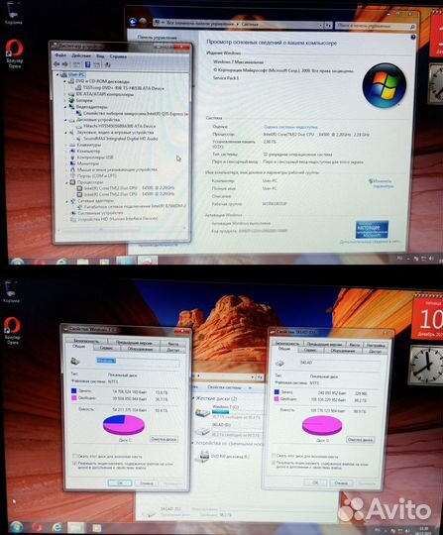Image resolution: width=443 pixels, height=535 pixels.
Task: Toggle compress drive checkbox in D: properties
Action: pos(274,456)
